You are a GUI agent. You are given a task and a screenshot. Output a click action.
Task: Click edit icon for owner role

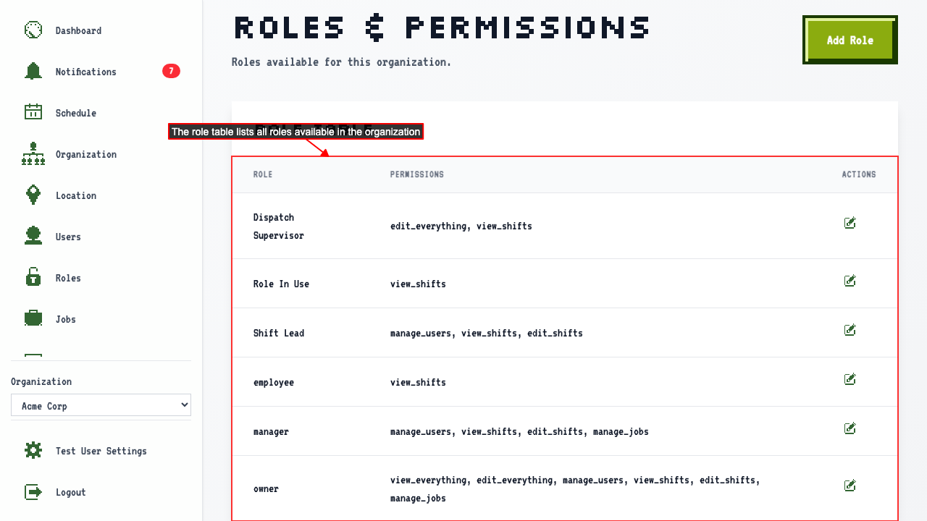pos(850,486)
